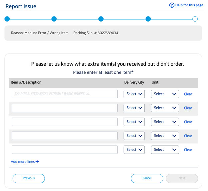The height and width of the screenshot is (191, 208).
Task: Open the first row Unit dropdown
Action: (165, 94)
